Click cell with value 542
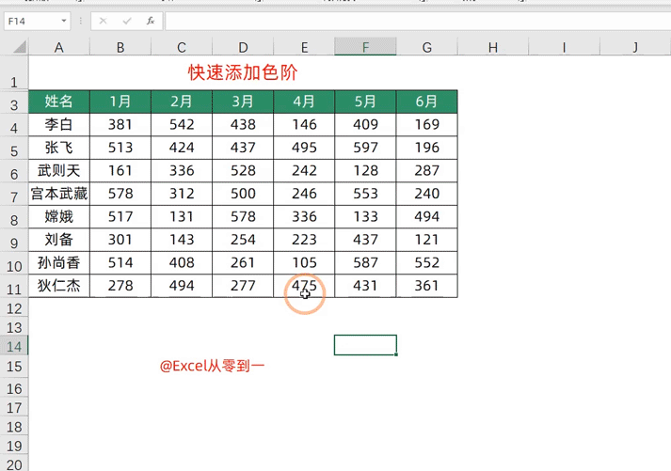Screen dimensions: 671x471 [x=182, y=125]
